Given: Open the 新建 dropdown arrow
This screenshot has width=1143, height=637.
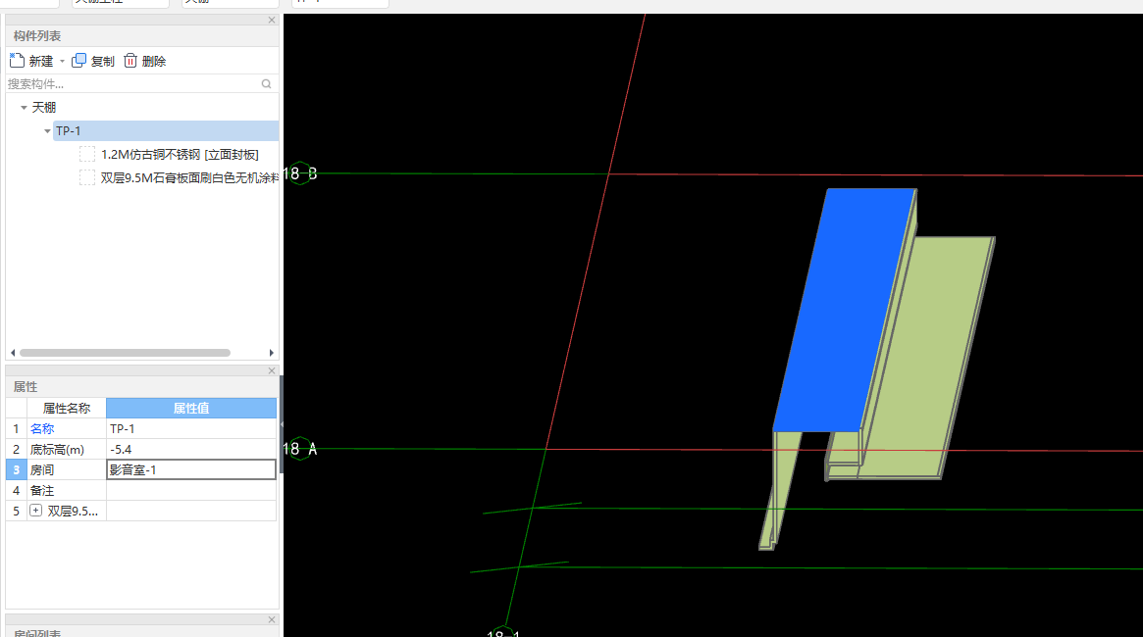Looking at the screenshot, I should (x=62, y=61).
